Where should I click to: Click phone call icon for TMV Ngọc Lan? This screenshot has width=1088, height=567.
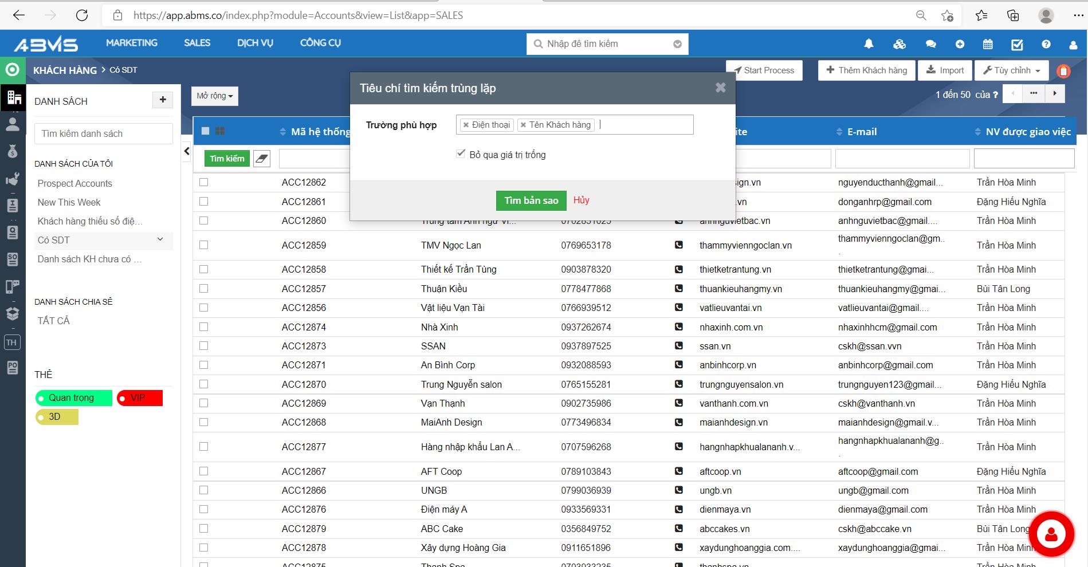679,245
